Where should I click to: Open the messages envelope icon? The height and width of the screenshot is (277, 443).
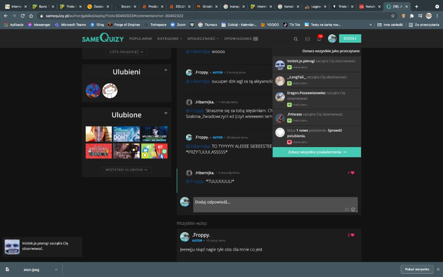(x=308, y=39)
